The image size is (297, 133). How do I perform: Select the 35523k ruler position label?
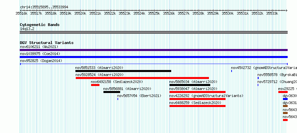point(124,13)
